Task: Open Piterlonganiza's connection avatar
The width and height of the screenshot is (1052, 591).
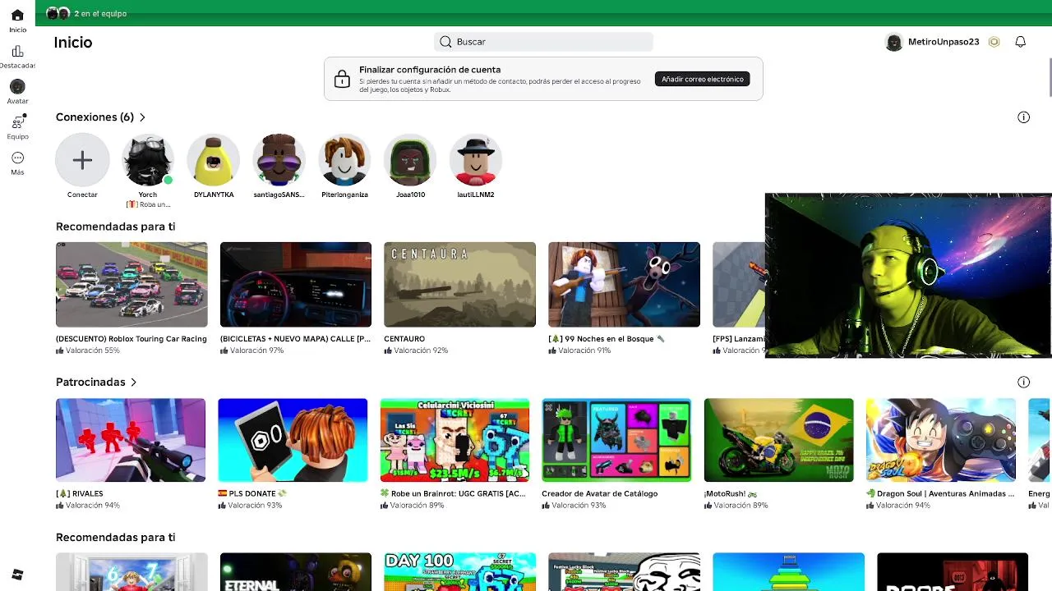Action: [344, 160]
